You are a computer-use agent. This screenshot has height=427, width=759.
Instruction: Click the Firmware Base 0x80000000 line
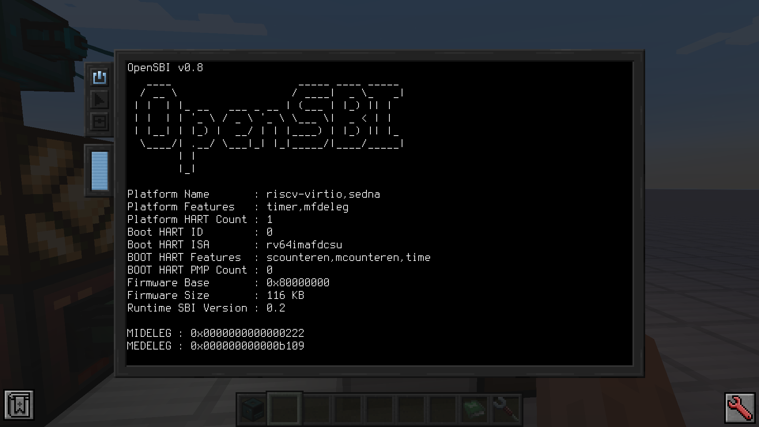228,283
